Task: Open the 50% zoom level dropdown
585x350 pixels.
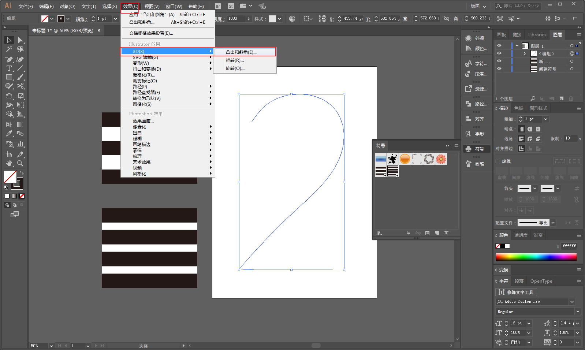Action: tap(51, 346)
